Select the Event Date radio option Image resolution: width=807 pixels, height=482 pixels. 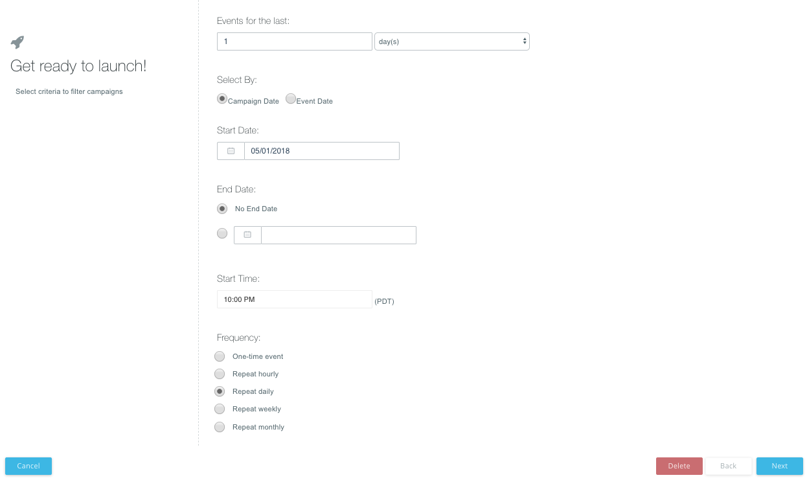pyautogui.click(x=291, y=99)
